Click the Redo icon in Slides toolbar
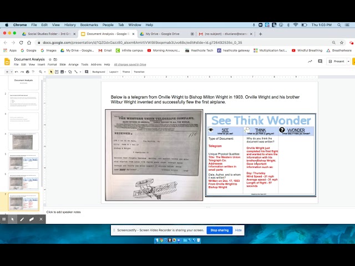 [x=22, y=71]
